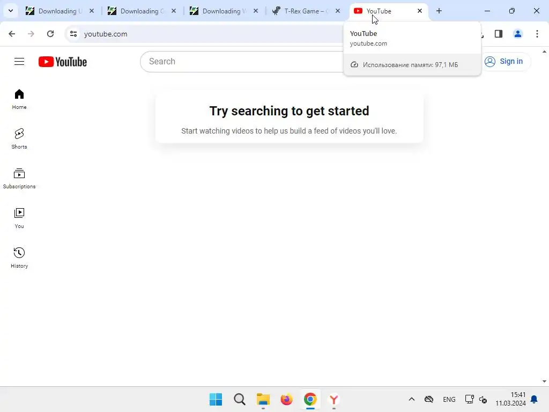549x412 pixels.
Task: Go back with browser back arrow
Action: (x=12, y=34)
